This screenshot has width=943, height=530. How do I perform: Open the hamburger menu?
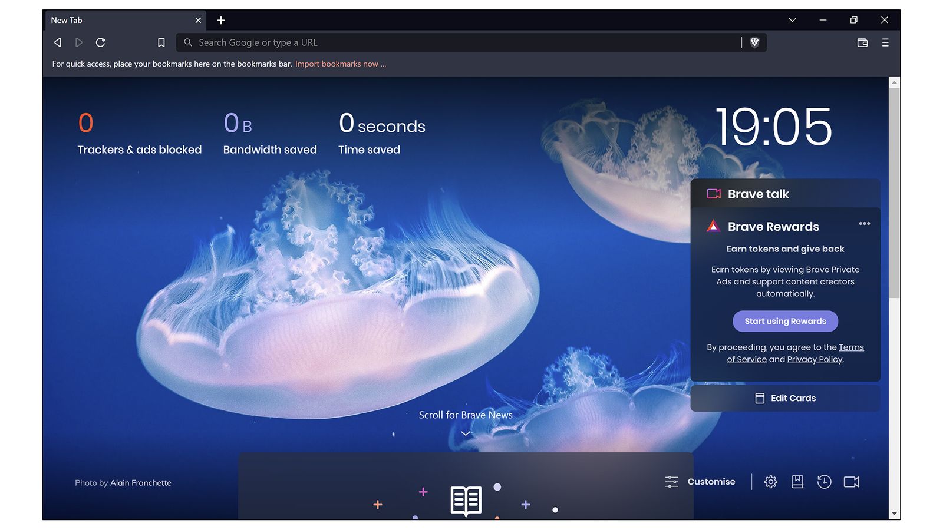[x=886, y=42]
